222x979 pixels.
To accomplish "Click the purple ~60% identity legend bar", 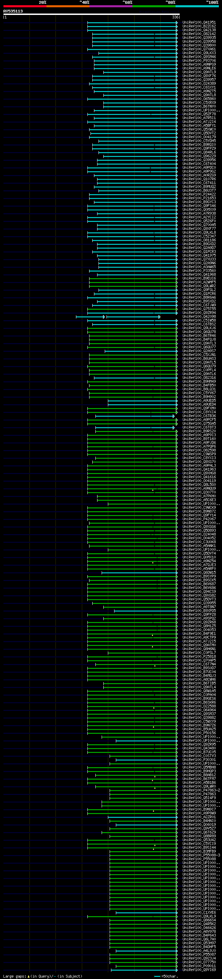I will (111, 6).
